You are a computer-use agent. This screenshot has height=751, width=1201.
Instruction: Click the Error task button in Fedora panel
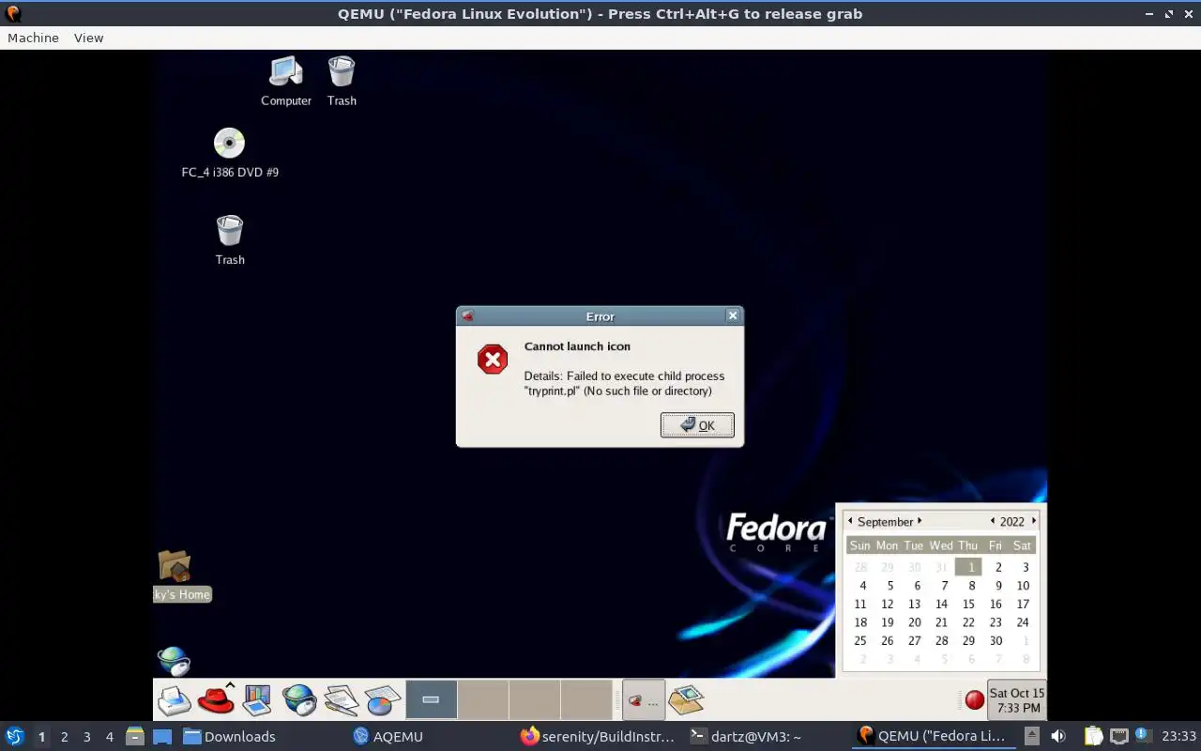644,700
